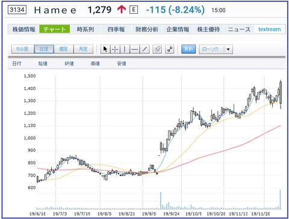Click the 15:00 timestamp
This screenshot has height=219, width=289.
pos(219,10)
